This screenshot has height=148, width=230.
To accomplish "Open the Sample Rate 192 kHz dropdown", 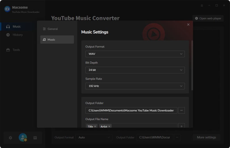I will (135, 86).
